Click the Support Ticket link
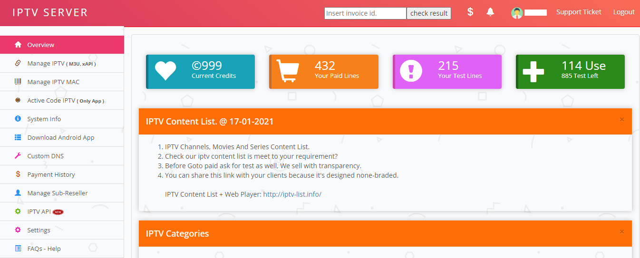Screen dimensions: 640x258 [579, 12]
